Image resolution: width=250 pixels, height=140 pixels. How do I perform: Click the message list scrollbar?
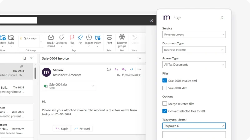point(35,73)
